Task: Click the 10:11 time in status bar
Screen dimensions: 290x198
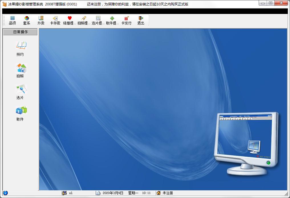Action: point(146,193)
